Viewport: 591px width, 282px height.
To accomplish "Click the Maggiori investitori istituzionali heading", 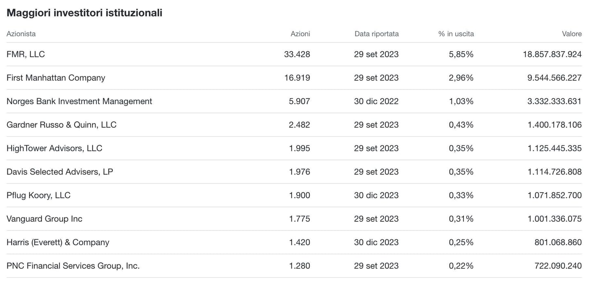I will click(84, 13).
